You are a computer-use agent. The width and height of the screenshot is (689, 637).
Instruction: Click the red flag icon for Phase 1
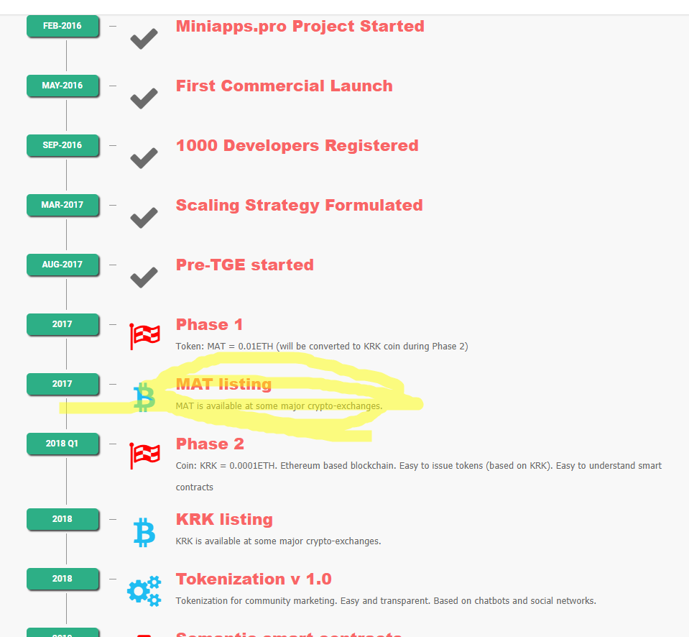[144, 336]
